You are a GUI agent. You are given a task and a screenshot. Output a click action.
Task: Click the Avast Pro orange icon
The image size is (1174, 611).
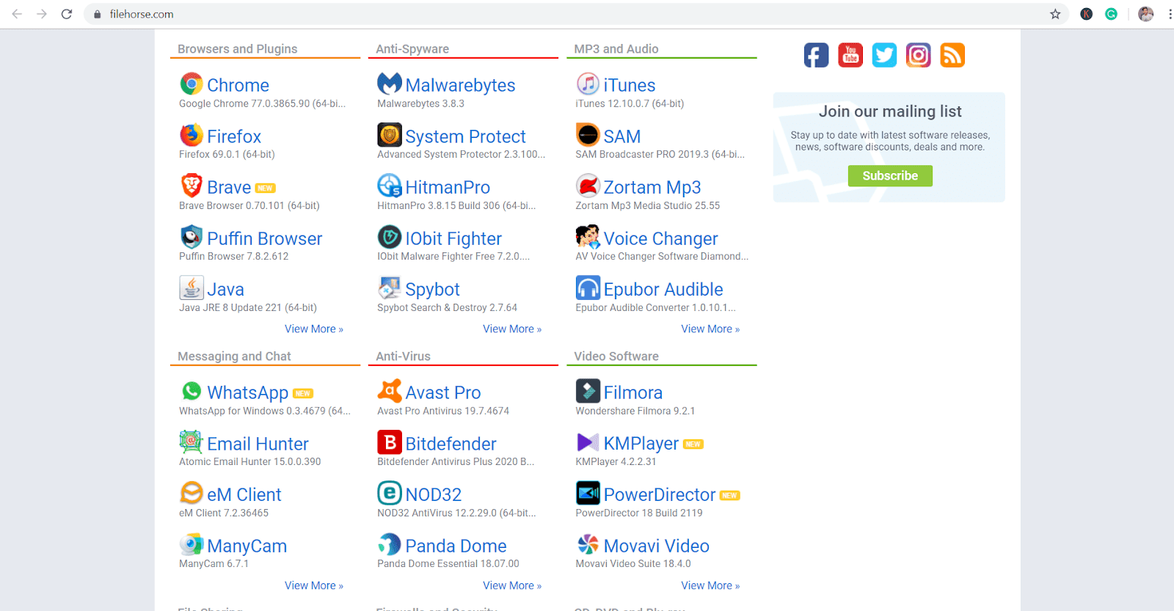390,391
